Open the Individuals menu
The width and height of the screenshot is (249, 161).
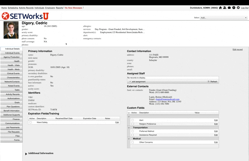click(39, 8)
